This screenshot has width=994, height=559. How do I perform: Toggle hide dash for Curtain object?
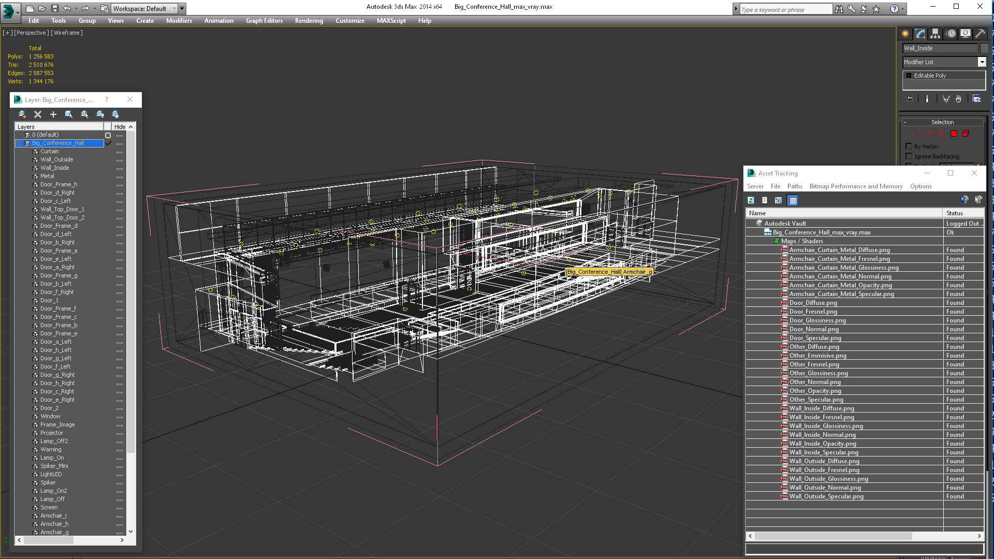coord(120,152)
